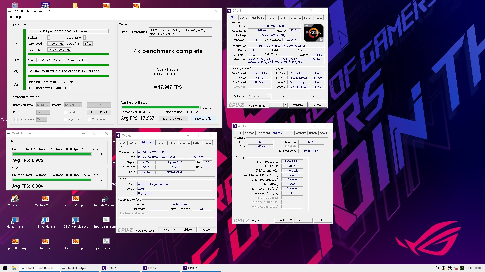
Task: Open the Help menu in HWBOT x265
Action: 18,17
